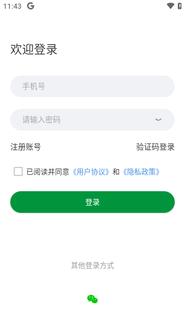Tap the 和 text between the links
The width and height of the screenshot is (185, 329).
click(116, 172)
